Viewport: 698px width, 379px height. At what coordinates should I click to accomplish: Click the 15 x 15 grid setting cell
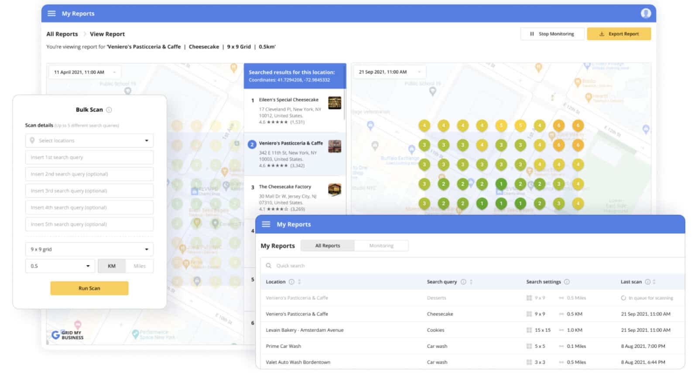pos(539,330)
